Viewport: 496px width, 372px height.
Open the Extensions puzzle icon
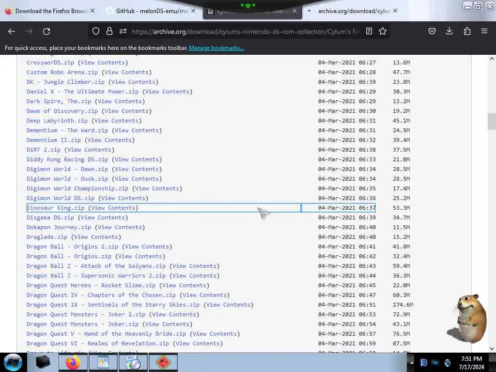pyautogui.click(x=467, y=31)
